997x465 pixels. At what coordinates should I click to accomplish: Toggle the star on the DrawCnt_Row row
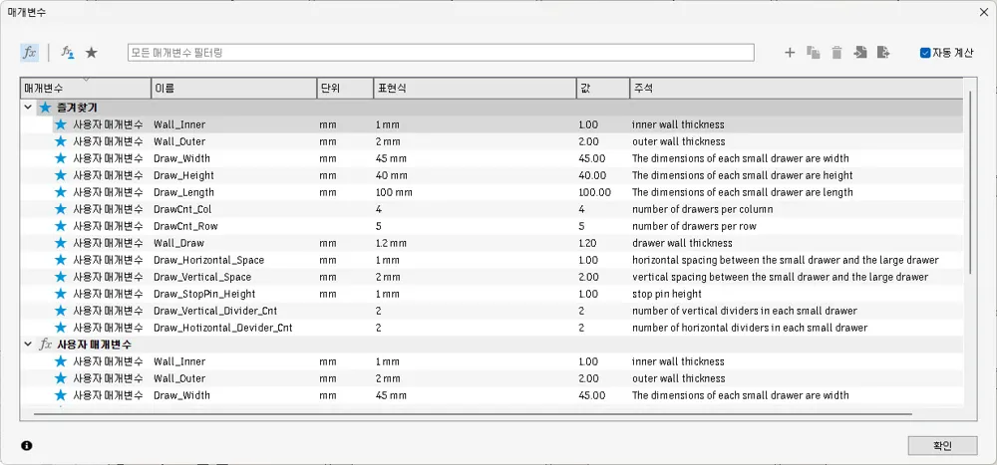(61, 225)
